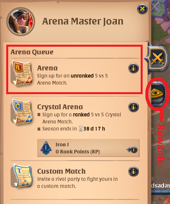Viewport: 170px width, 204px height.
Task: Click the Arena Master Joan portrait
Action: pyautogui.click(x=21, y=22)
